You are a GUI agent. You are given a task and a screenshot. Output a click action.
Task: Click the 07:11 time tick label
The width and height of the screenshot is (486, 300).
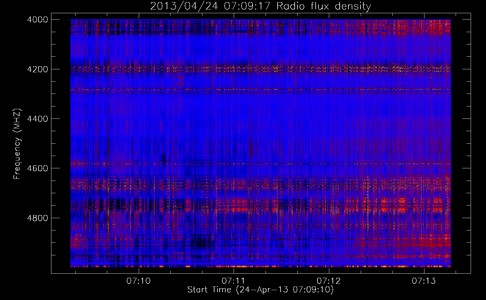pos(233,281)
